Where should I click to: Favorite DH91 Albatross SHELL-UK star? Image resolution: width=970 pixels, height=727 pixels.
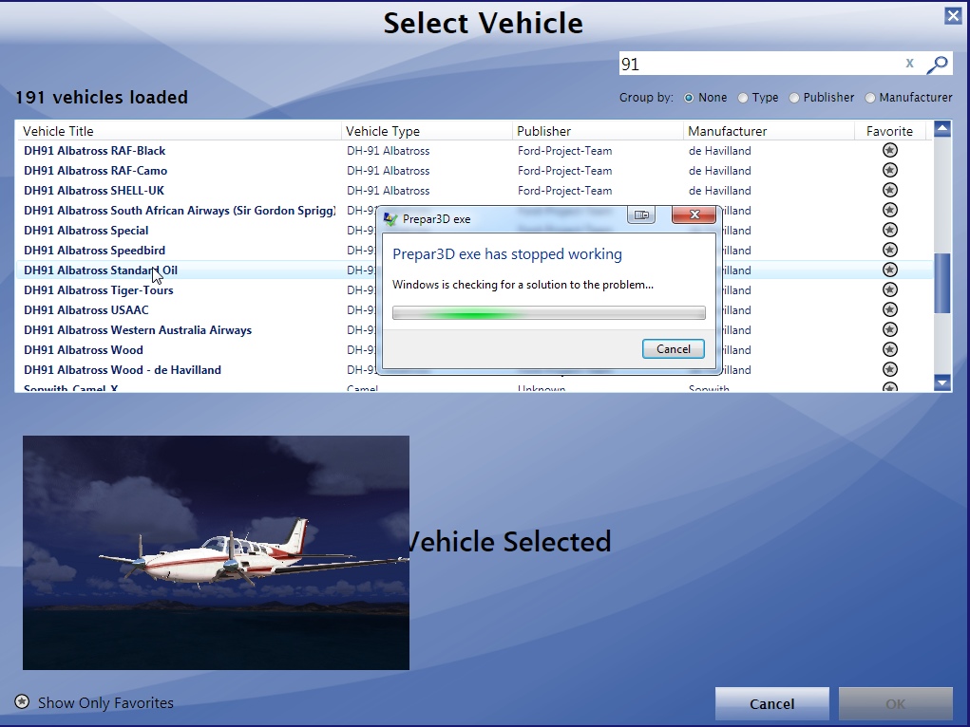click(889, 190)
